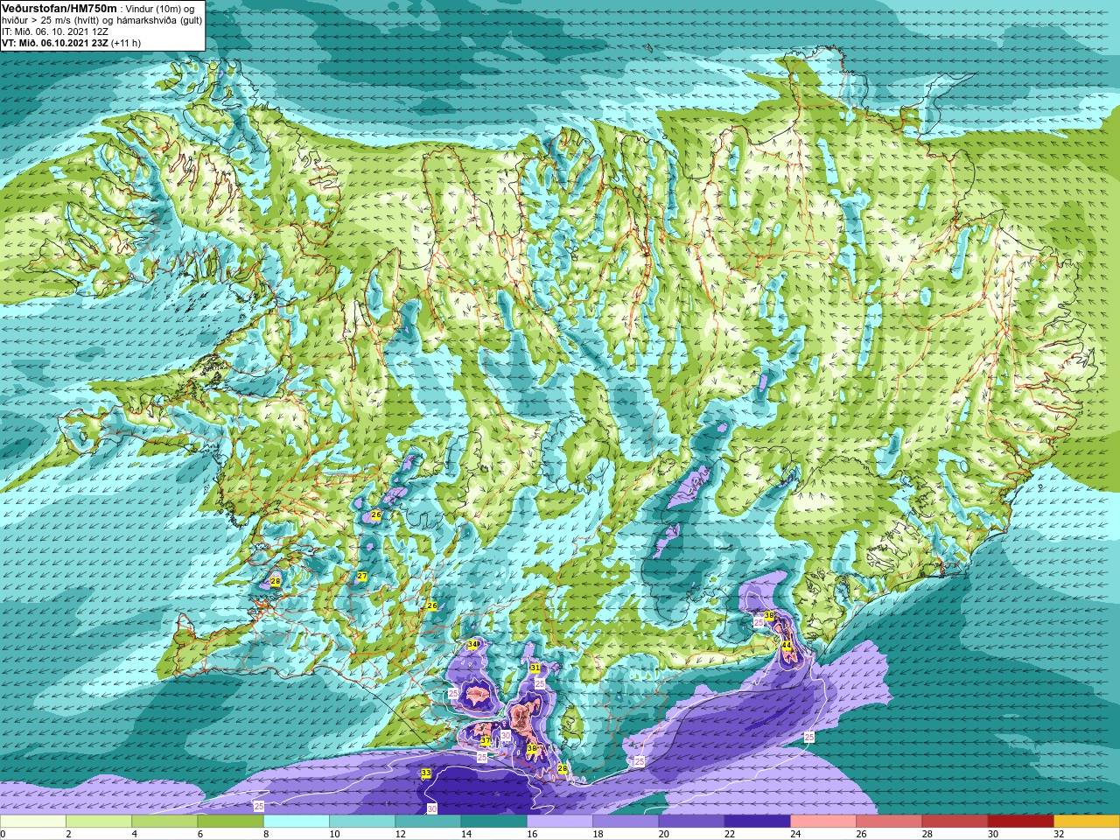
Task: Select the 14–16 m/s dark teal legend swatch
Action: pyautogui.click(x=494, y=822)
